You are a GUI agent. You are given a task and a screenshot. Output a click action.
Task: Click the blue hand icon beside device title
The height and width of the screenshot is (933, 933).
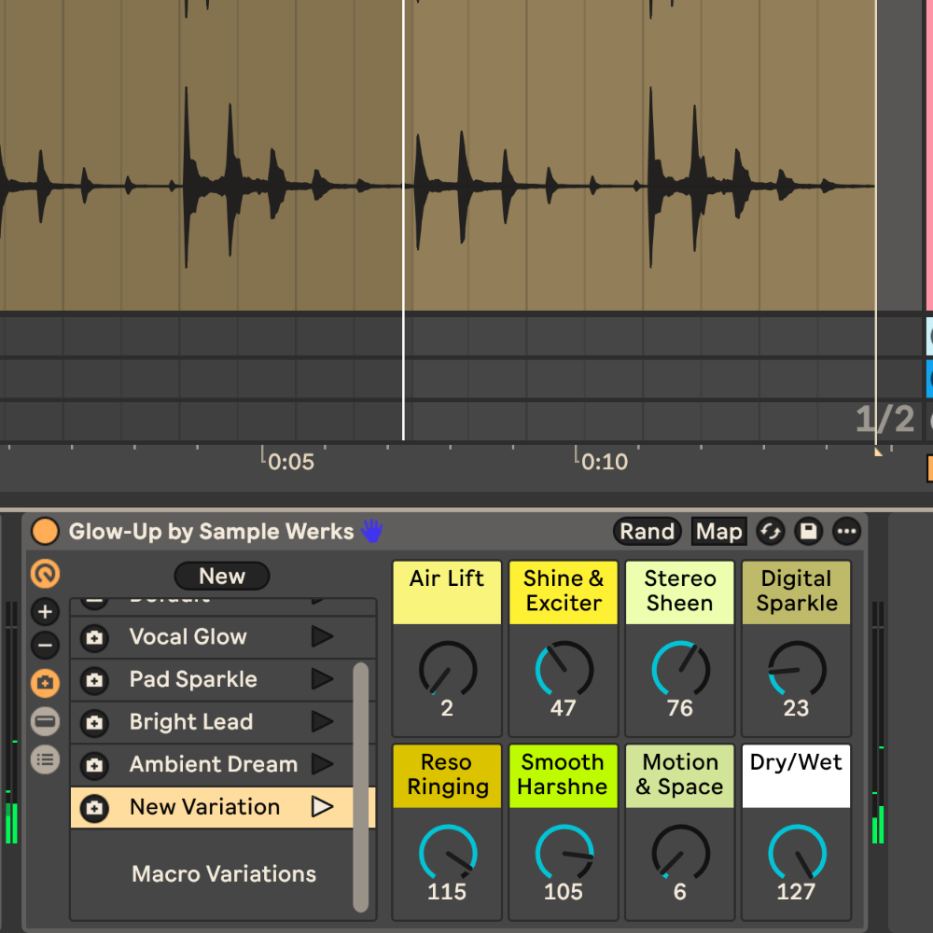click(372, 532)
